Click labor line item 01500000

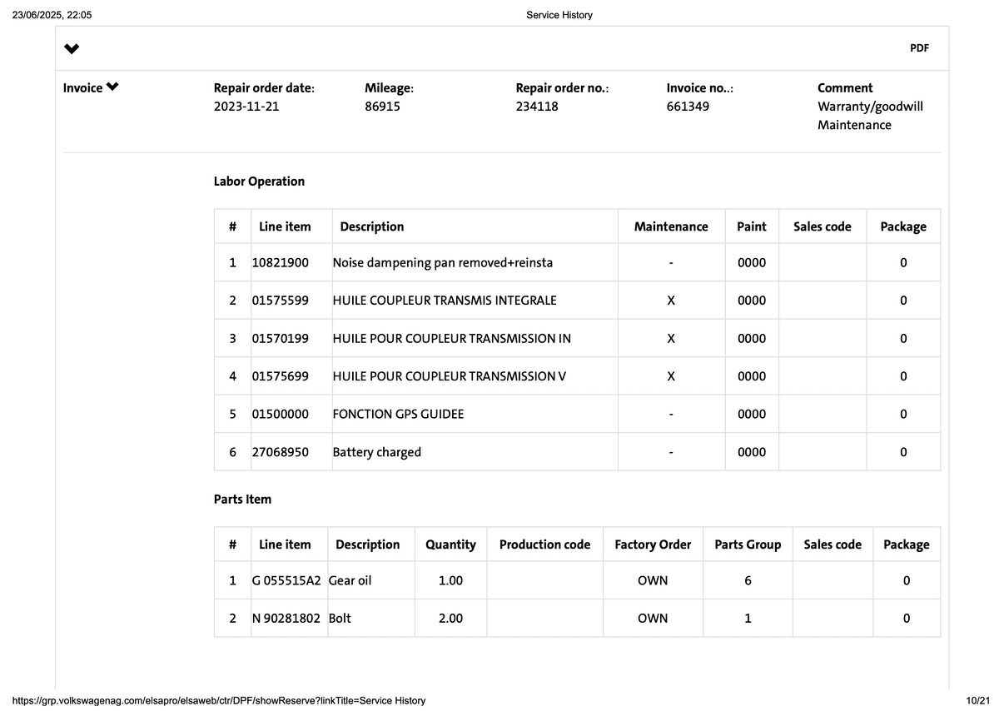(281, 414)
